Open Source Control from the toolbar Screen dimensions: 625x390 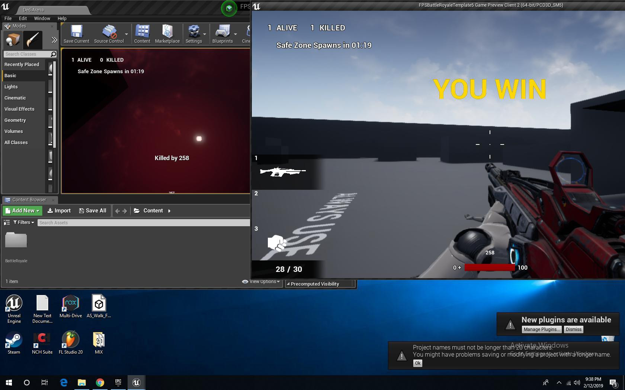(x=109, y=34)
